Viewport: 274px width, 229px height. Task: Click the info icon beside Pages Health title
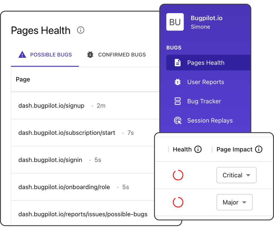(81, 30)
